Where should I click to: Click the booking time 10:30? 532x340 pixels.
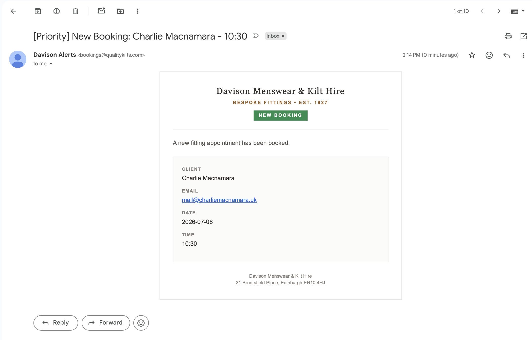(x=189, y=244)
